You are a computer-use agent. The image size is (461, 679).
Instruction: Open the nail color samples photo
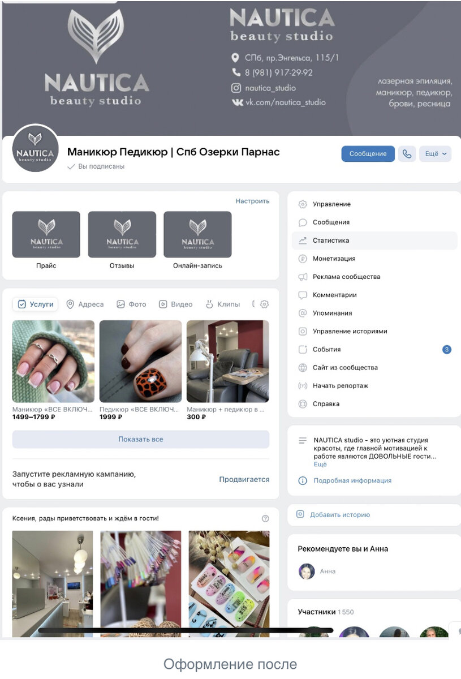click(x=141, y=583)
